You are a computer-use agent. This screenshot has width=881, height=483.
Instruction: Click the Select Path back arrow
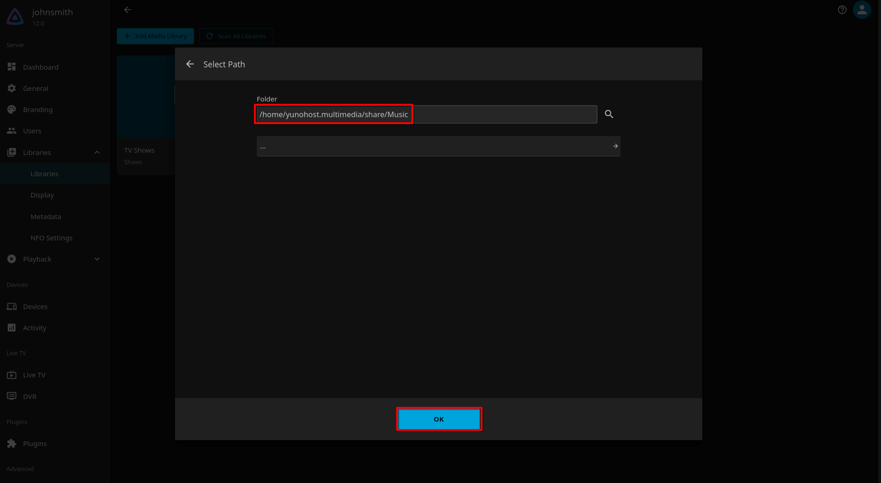point(190,64)
